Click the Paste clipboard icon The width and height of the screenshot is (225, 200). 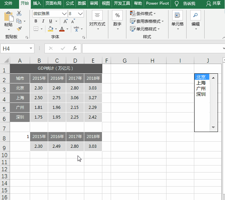(x=9, y=16)
